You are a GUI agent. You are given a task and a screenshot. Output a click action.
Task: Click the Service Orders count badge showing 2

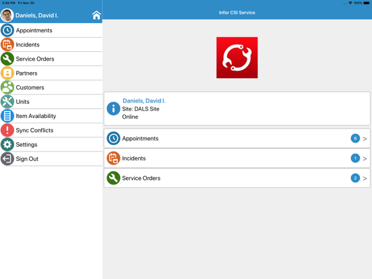coord(355,178)
